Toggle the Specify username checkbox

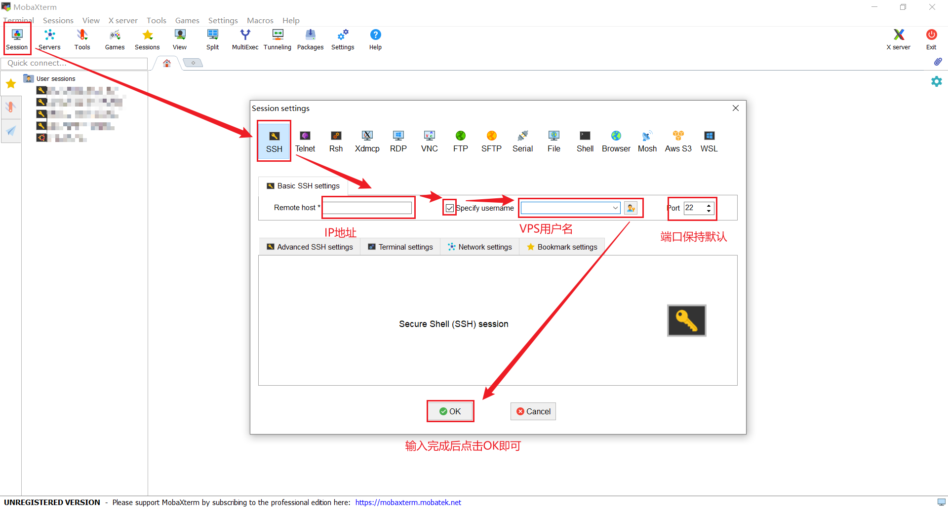pos(450,208)
